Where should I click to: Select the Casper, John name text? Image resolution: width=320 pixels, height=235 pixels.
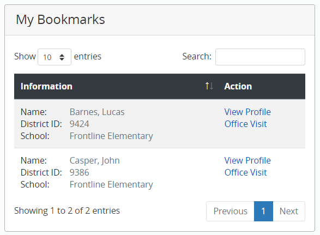pyautogui.click(x=95, y=161)
